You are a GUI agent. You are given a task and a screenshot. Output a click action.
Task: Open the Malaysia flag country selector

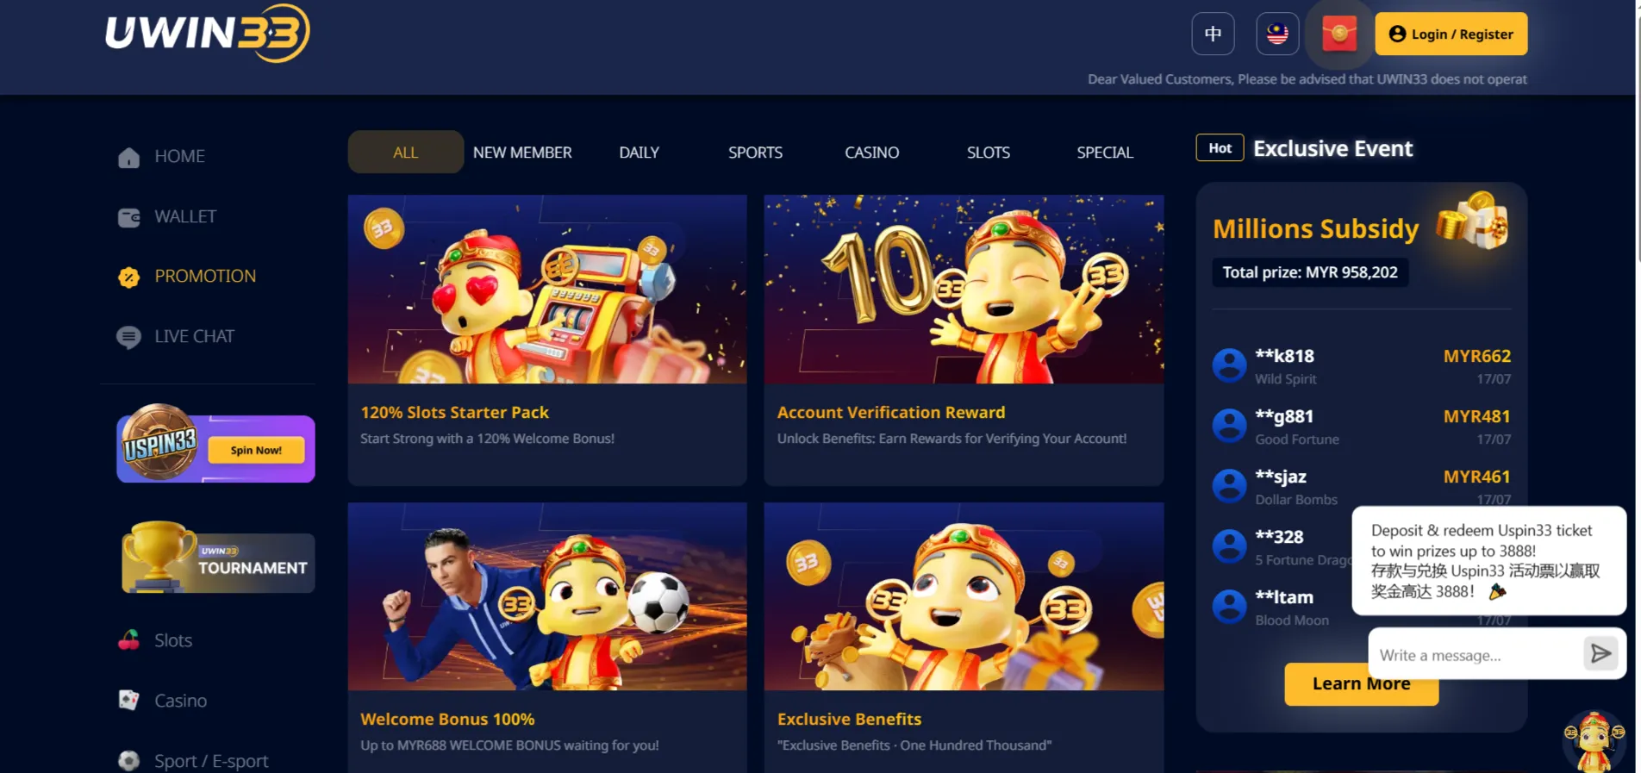pos(1277,34)
